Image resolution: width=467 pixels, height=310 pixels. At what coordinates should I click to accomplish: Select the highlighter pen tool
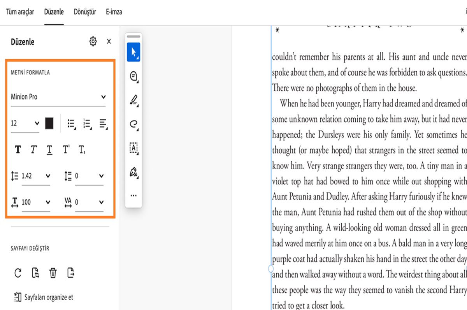pyautogui.click(x=133, y=100)
